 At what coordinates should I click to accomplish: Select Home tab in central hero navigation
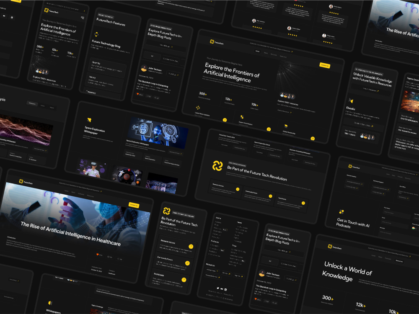[257, 51]
